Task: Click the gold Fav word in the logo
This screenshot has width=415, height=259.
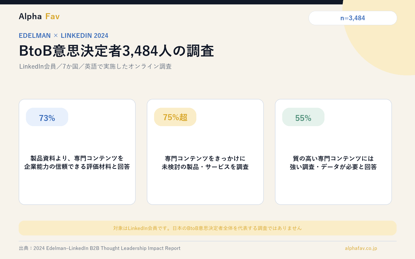Action: tap(52, 17)
